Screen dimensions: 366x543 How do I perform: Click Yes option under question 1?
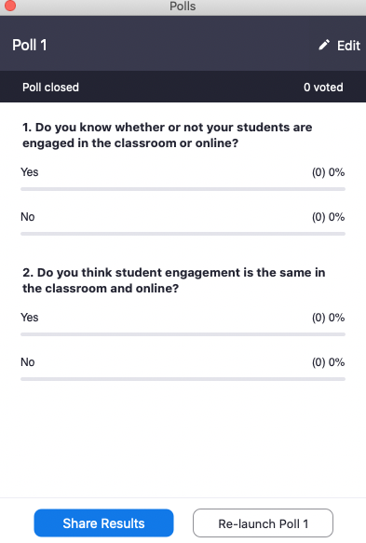[30, 172]
